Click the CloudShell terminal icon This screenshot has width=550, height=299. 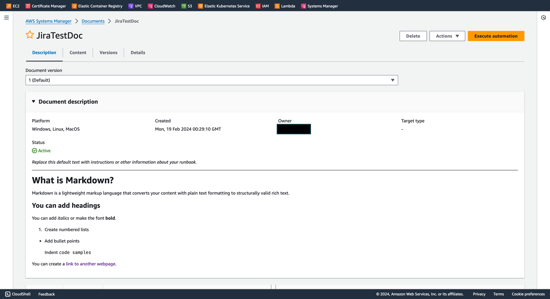click(8, 294)
